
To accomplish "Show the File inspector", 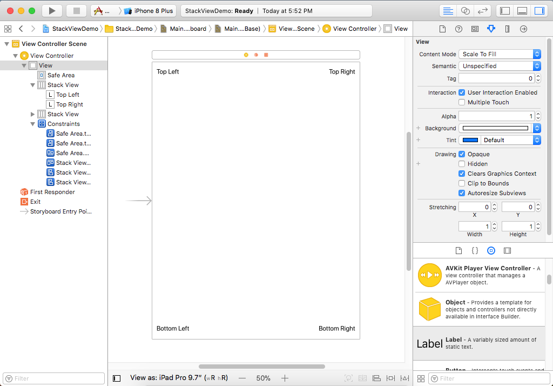I will [442, 29].
